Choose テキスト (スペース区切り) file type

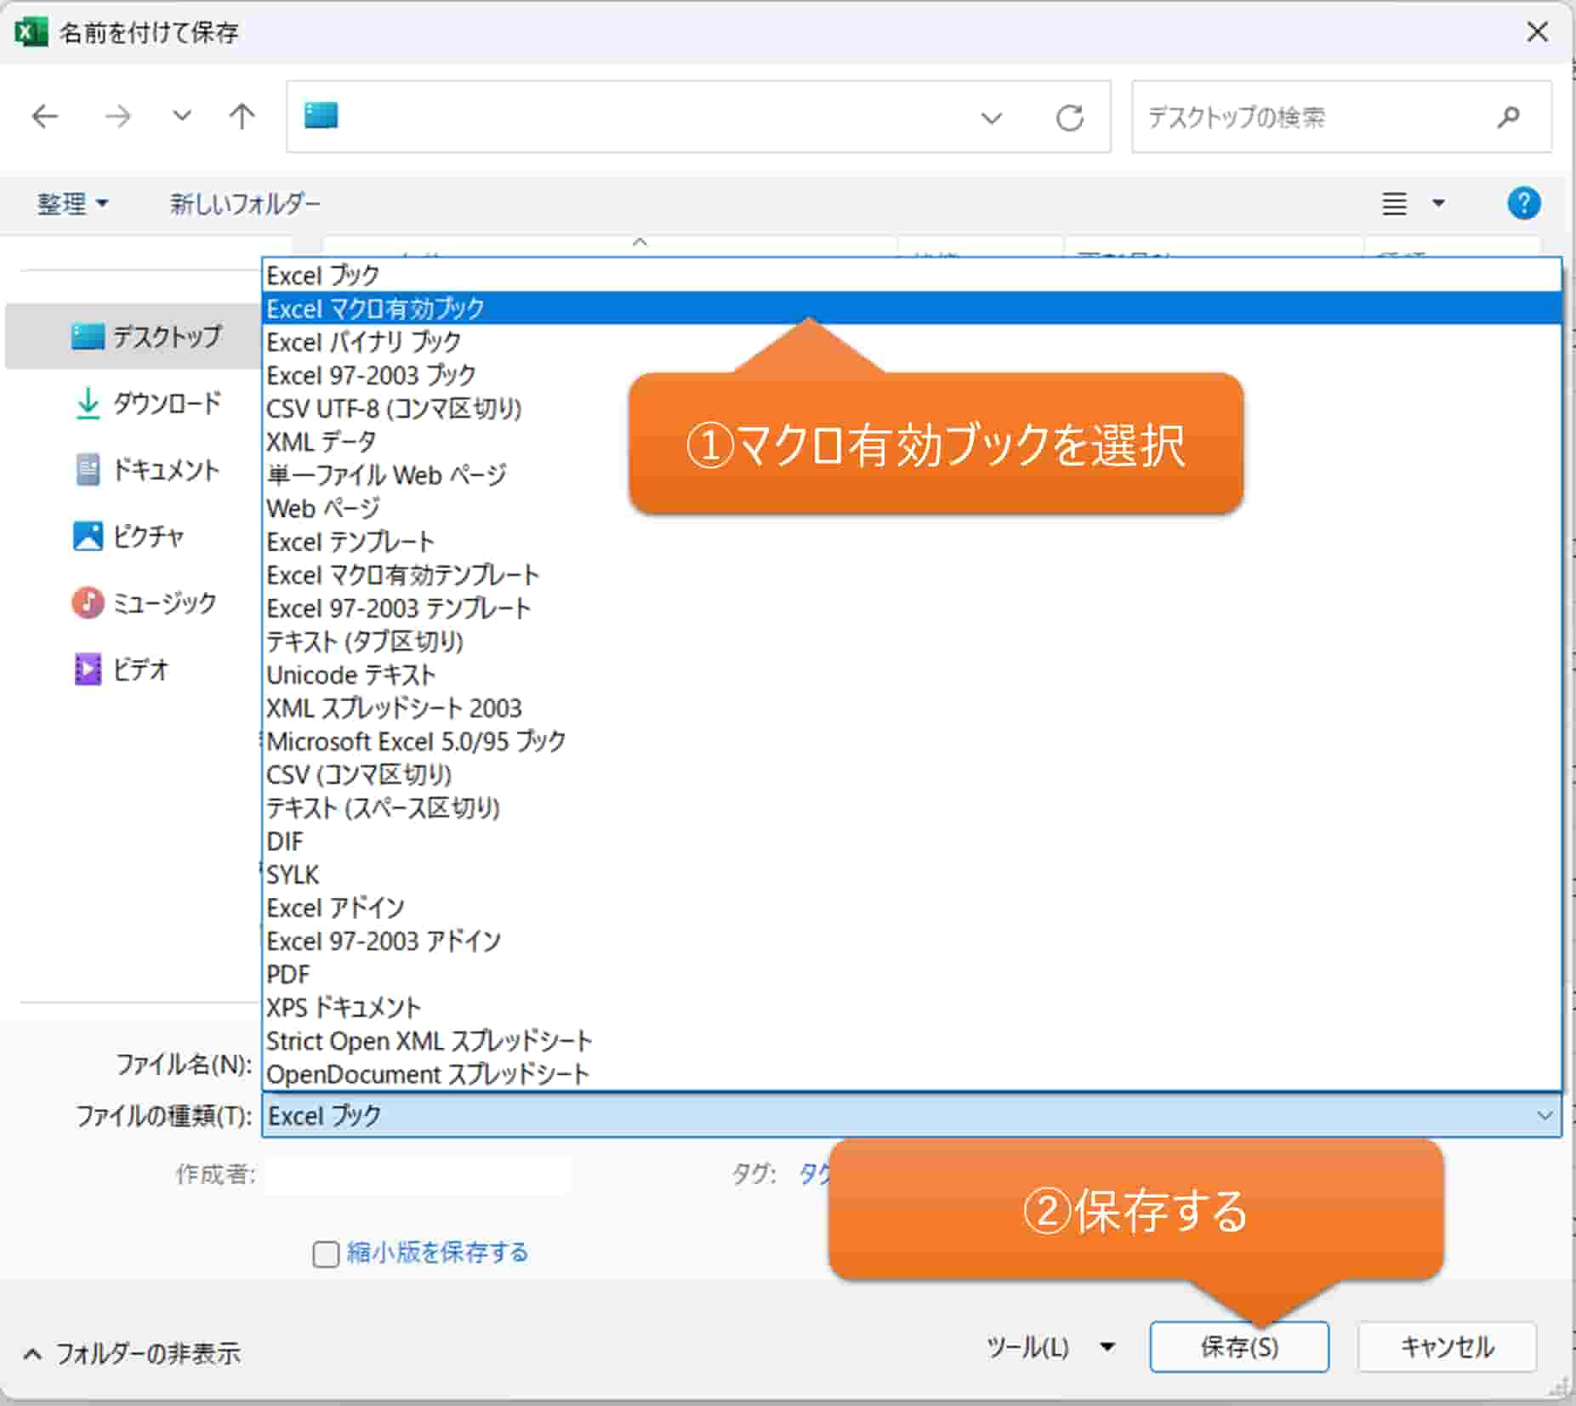tap(912, 807)
